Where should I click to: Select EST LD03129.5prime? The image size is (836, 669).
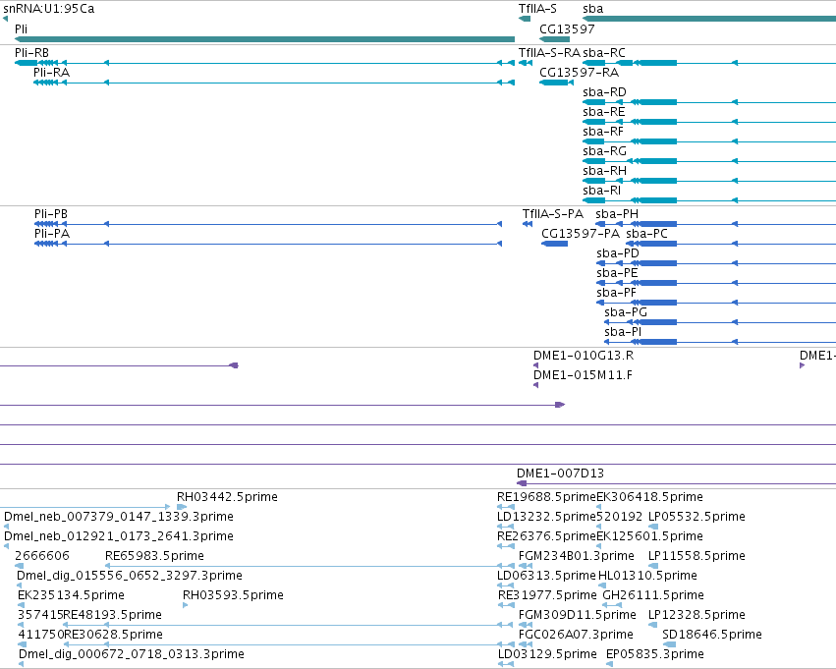pyautogui.click(x=506, y=664)
